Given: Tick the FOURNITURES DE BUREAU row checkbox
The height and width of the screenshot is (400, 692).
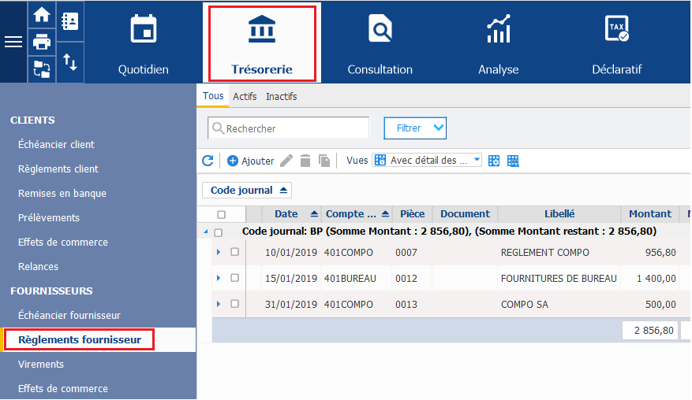Looking at the screenshot, I should [x=234, y=278].
